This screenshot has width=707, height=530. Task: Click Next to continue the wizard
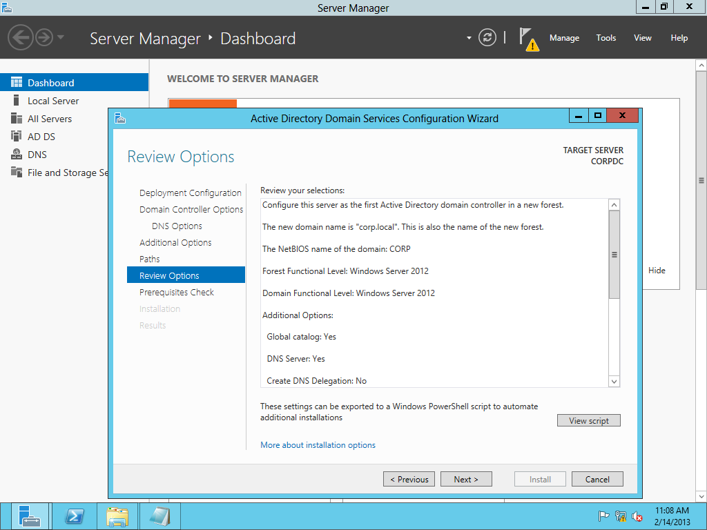(x=465, y=479)
